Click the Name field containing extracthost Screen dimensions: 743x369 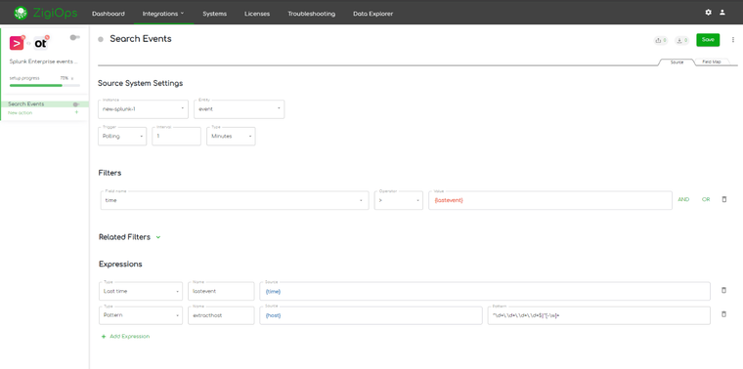click(x=221, y=315)
